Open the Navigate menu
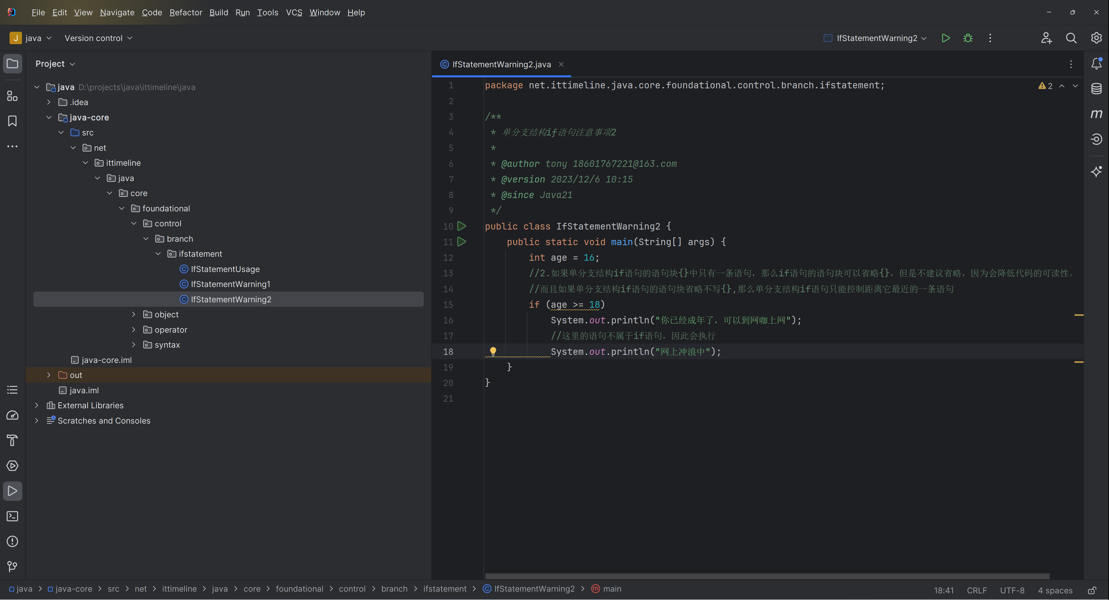 click(117, 12)
